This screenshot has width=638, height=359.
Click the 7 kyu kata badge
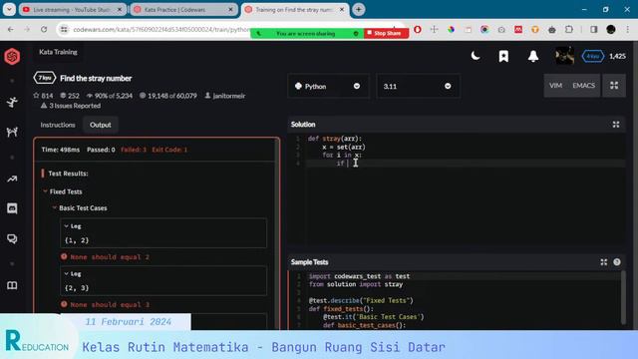(44, 78)
